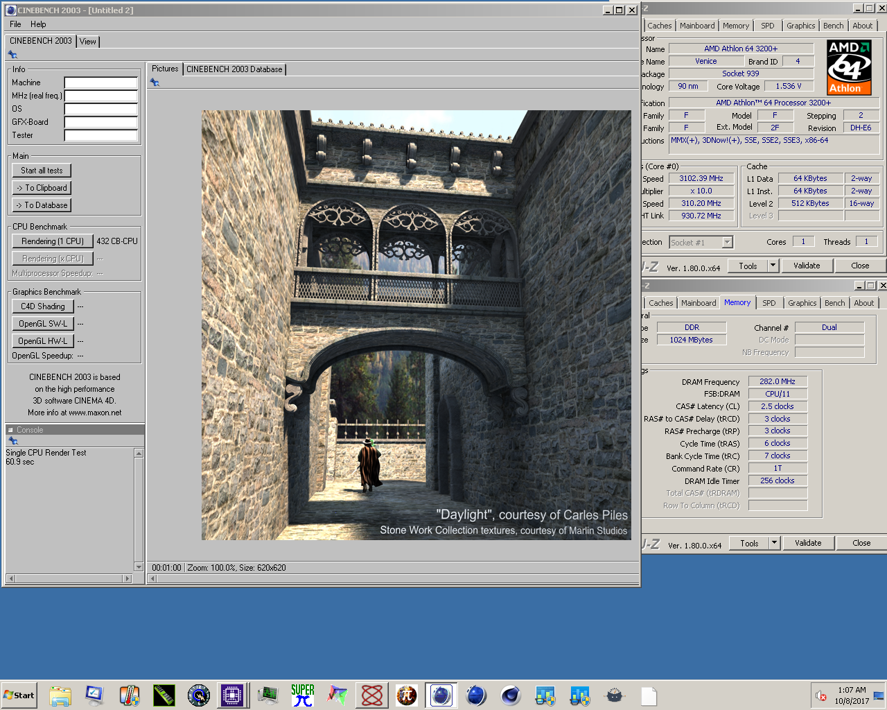
Task: Open the Mainboard tab in the top CPU-Z window
Action: coord(697,26)
